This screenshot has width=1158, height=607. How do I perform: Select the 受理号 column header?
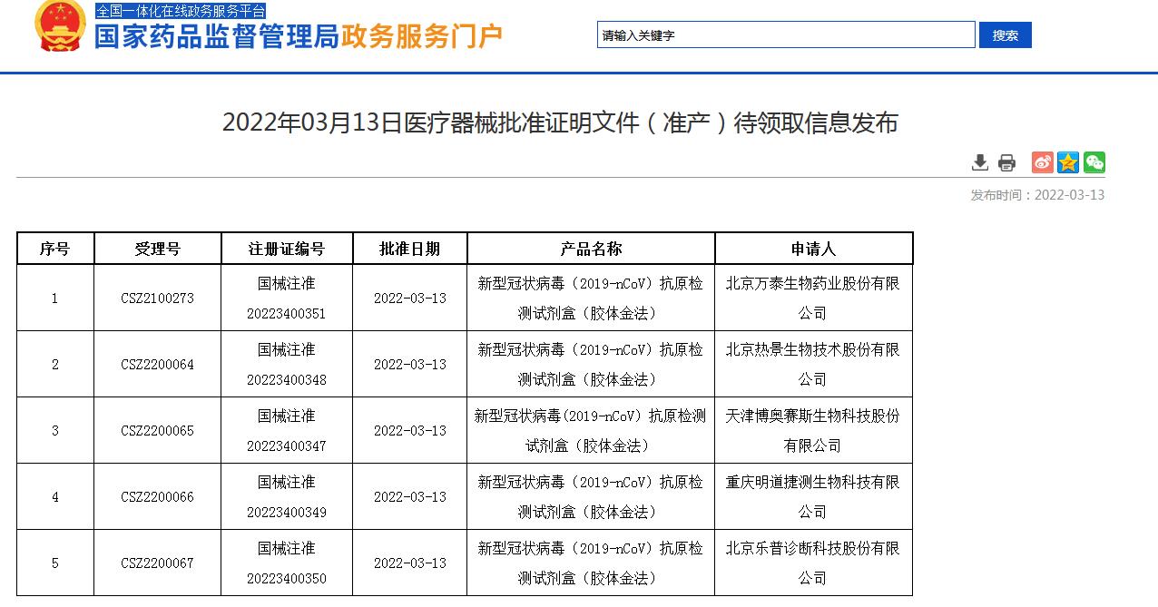click(156, 248)
